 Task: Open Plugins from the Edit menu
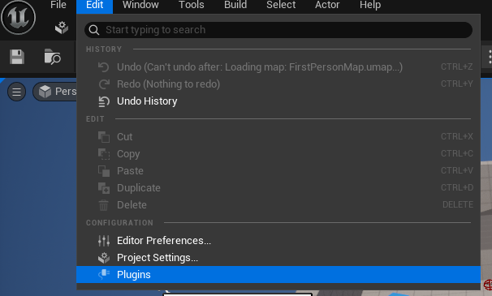pos(278,275)
